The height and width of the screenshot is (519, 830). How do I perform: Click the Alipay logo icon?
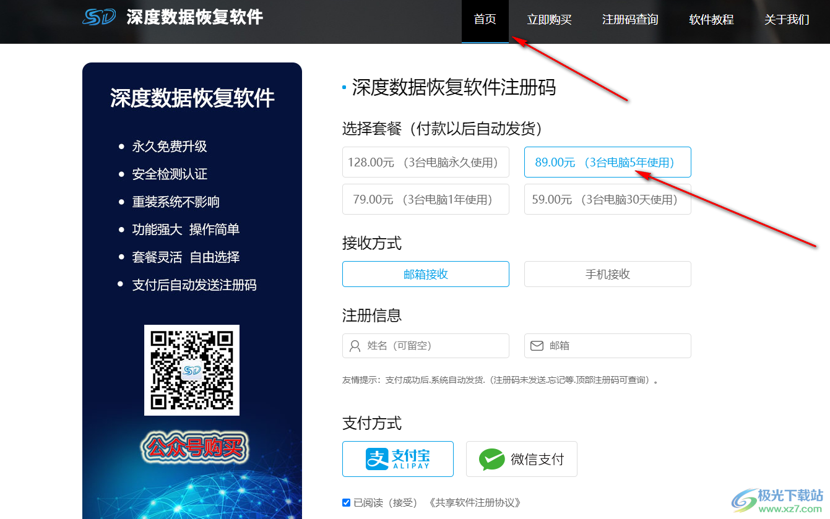[376, 459]
